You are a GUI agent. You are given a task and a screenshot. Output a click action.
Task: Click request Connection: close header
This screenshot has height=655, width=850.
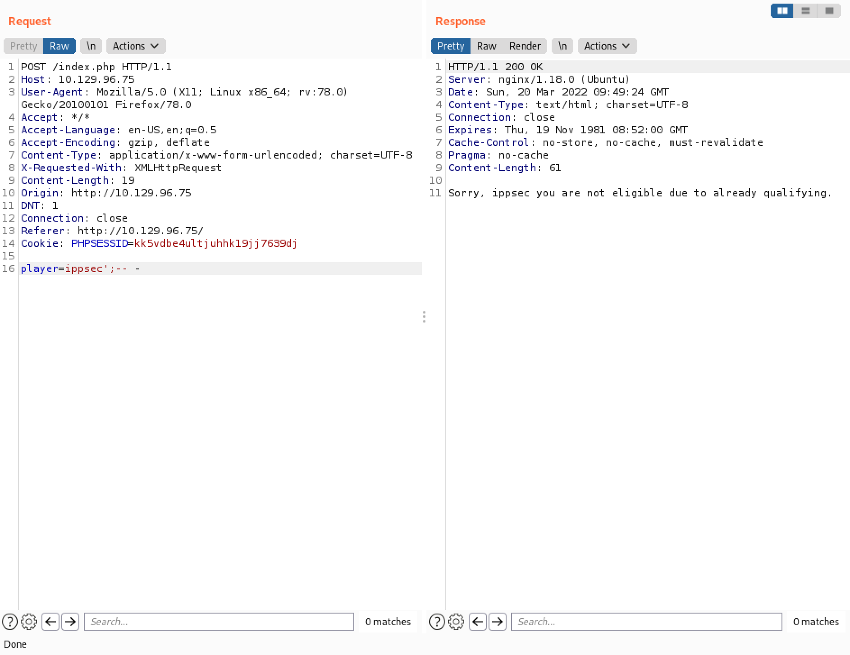tap(74, 218)
